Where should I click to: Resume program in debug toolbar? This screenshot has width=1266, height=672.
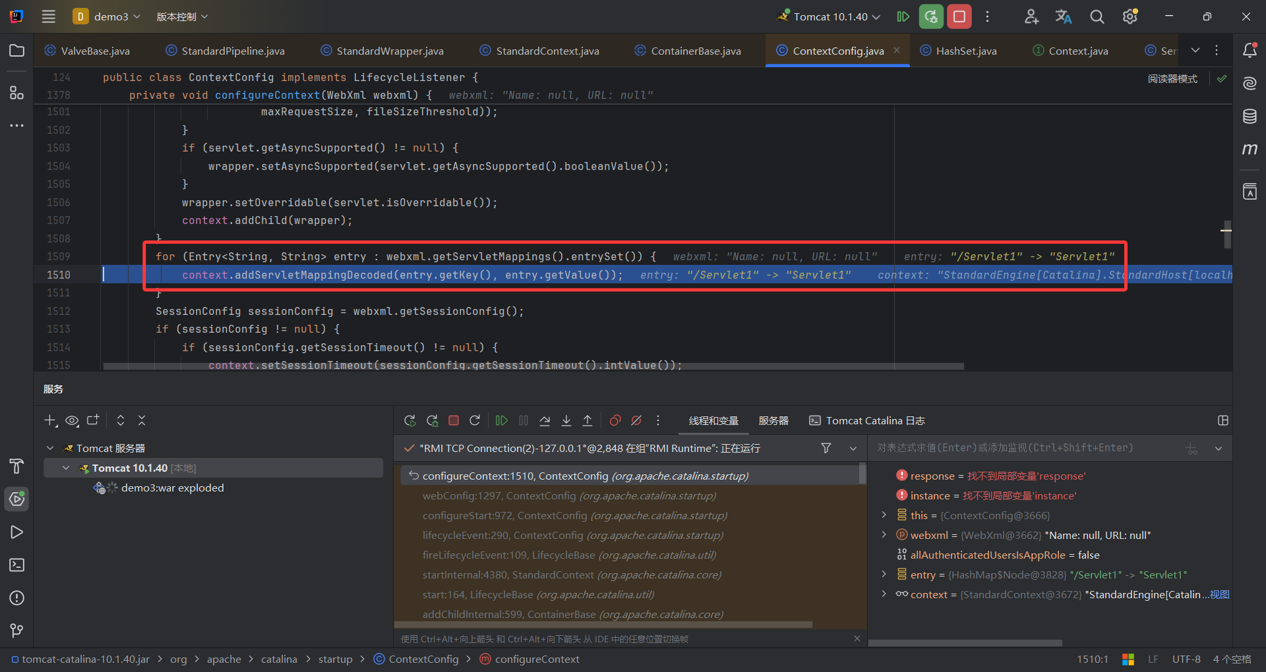[x=502, y=420]
